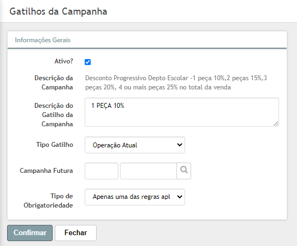Click the Campanha Futura field label

(46, 171)
